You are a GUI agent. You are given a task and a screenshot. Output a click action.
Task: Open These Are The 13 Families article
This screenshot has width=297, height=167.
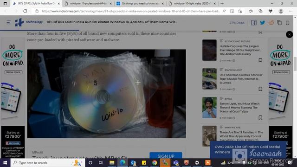[x=241, y=136]
